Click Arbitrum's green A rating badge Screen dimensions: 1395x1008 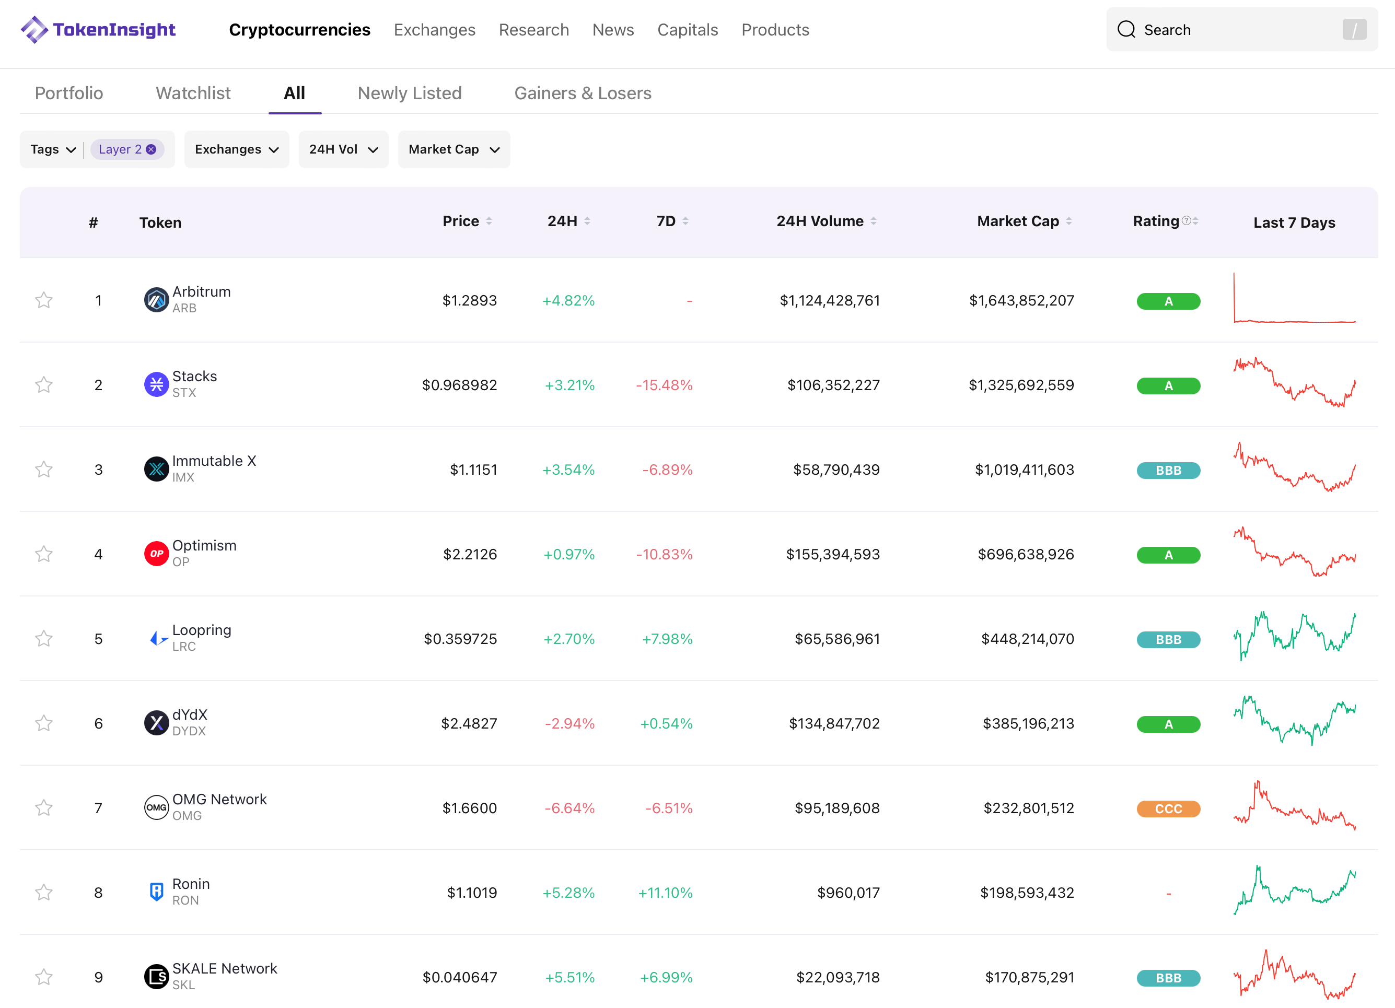pyautogui.click(x=1168, y=301)
